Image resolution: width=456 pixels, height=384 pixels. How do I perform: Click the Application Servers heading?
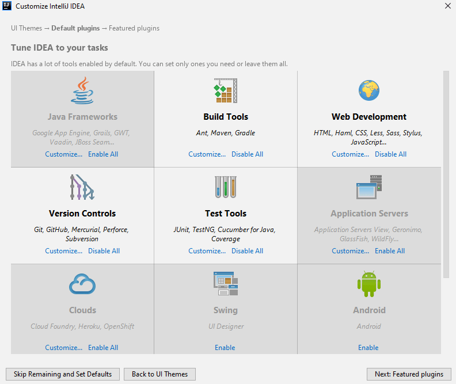tap(369, 214)
